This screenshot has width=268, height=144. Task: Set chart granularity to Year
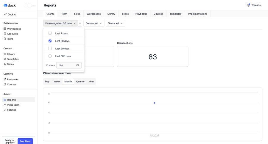pos(91,82)
